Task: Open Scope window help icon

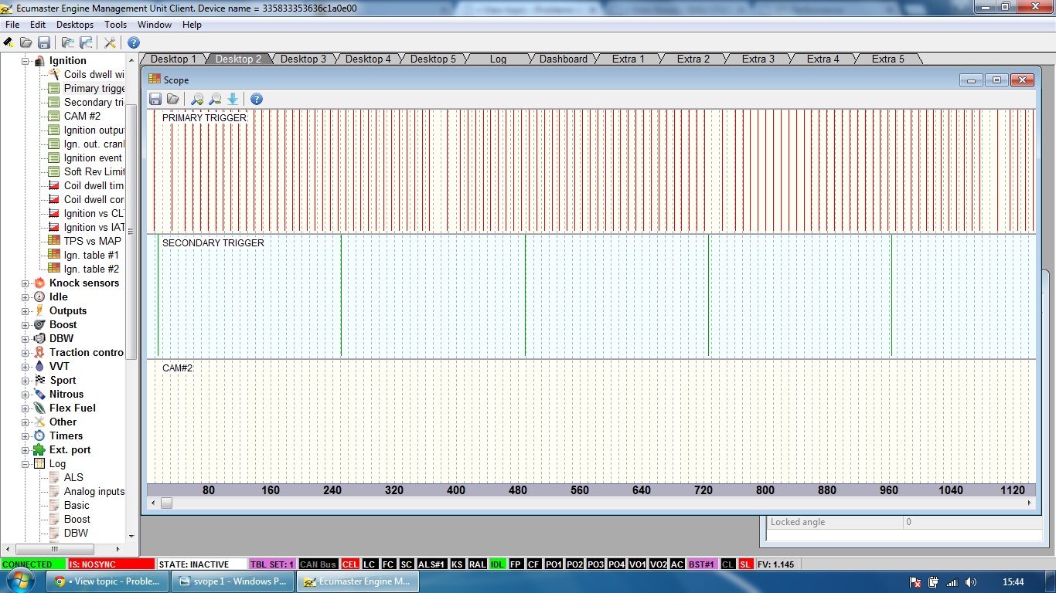Action: tap(257, 99)
